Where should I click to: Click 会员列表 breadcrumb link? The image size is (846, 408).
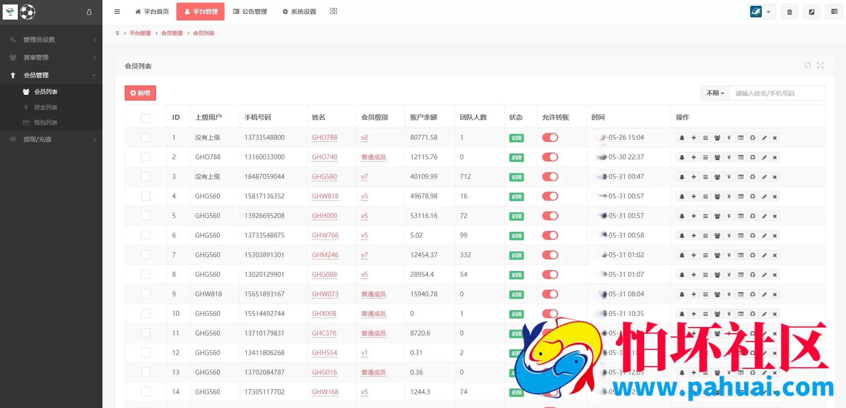(x=204, y=33)
